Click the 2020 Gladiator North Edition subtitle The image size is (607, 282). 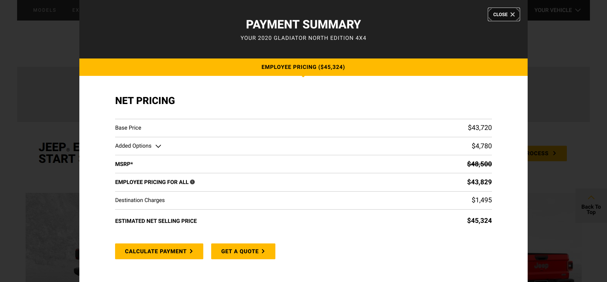tap(303, 38)
